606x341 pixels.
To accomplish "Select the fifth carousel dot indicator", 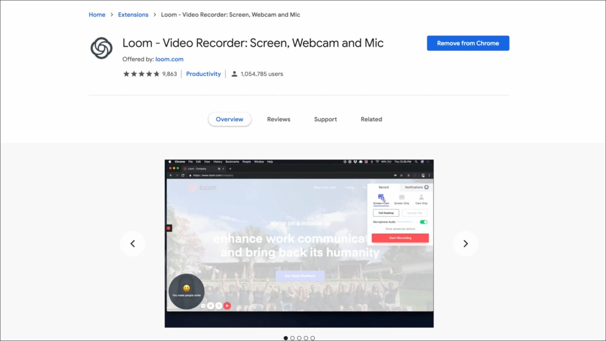I will coord(312,338).
